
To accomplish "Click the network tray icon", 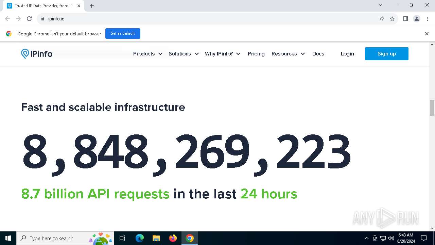I will tap(383, 238).
